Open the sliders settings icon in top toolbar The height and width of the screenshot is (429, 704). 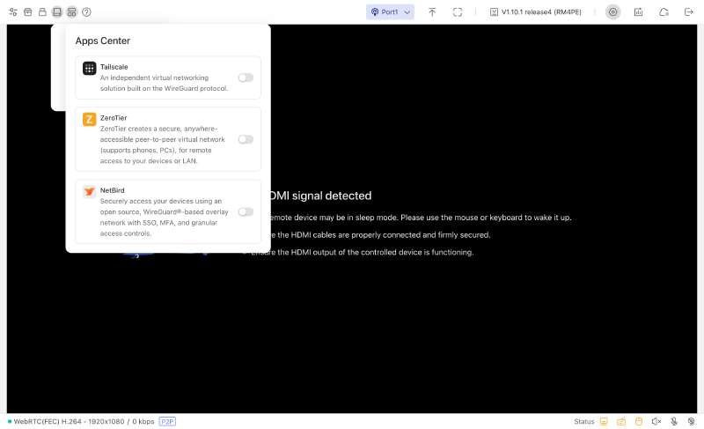(13, 12)
